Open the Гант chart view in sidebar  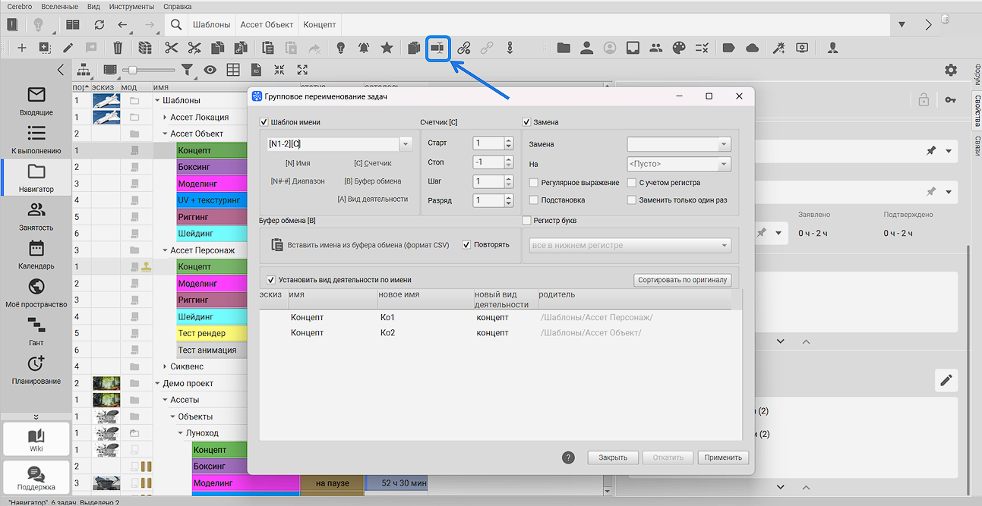click(x=36, y=332)
